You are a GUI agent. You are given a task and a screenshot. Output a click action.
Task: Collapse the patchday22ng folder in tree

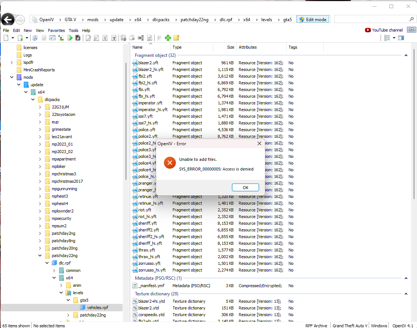pyautogui.click(x=40, y=256)
